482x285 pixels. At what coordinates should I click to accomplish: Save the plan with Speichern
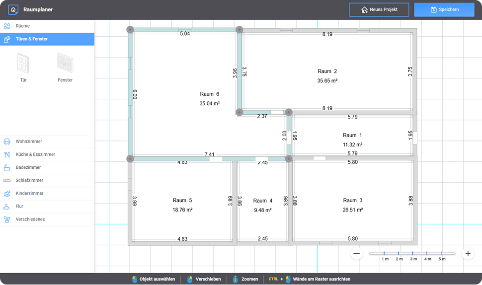[444, 9]
